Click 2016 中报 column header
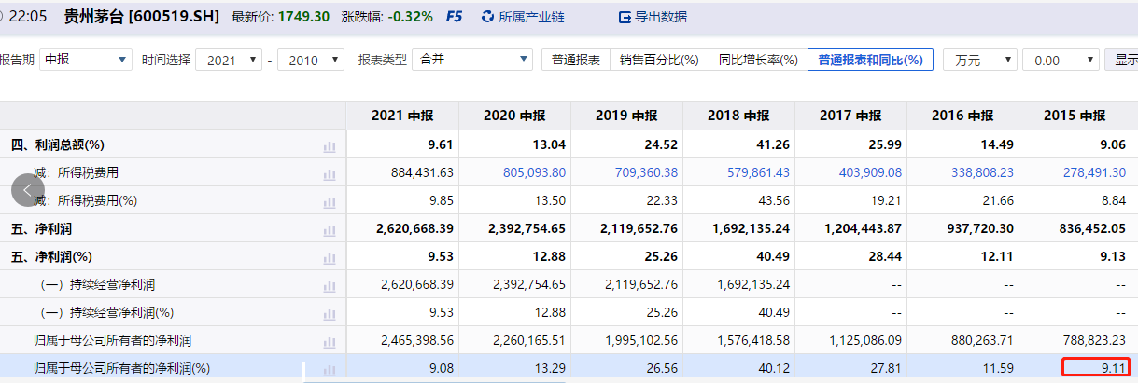The width and height of the screenshot is (1138, 383). pyautogui.click(x=962, y=116)
